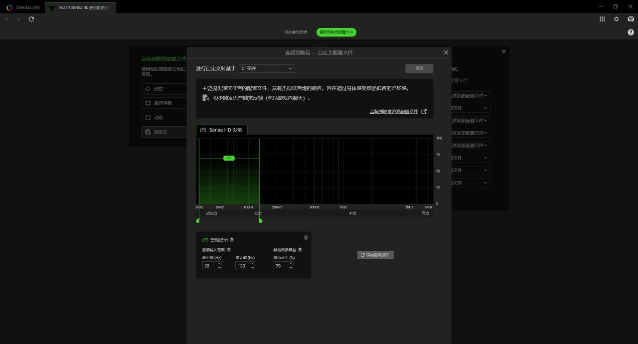Click the voice haptics icon in the description
The height and width of the screenshot is (344, 638).
205,98
